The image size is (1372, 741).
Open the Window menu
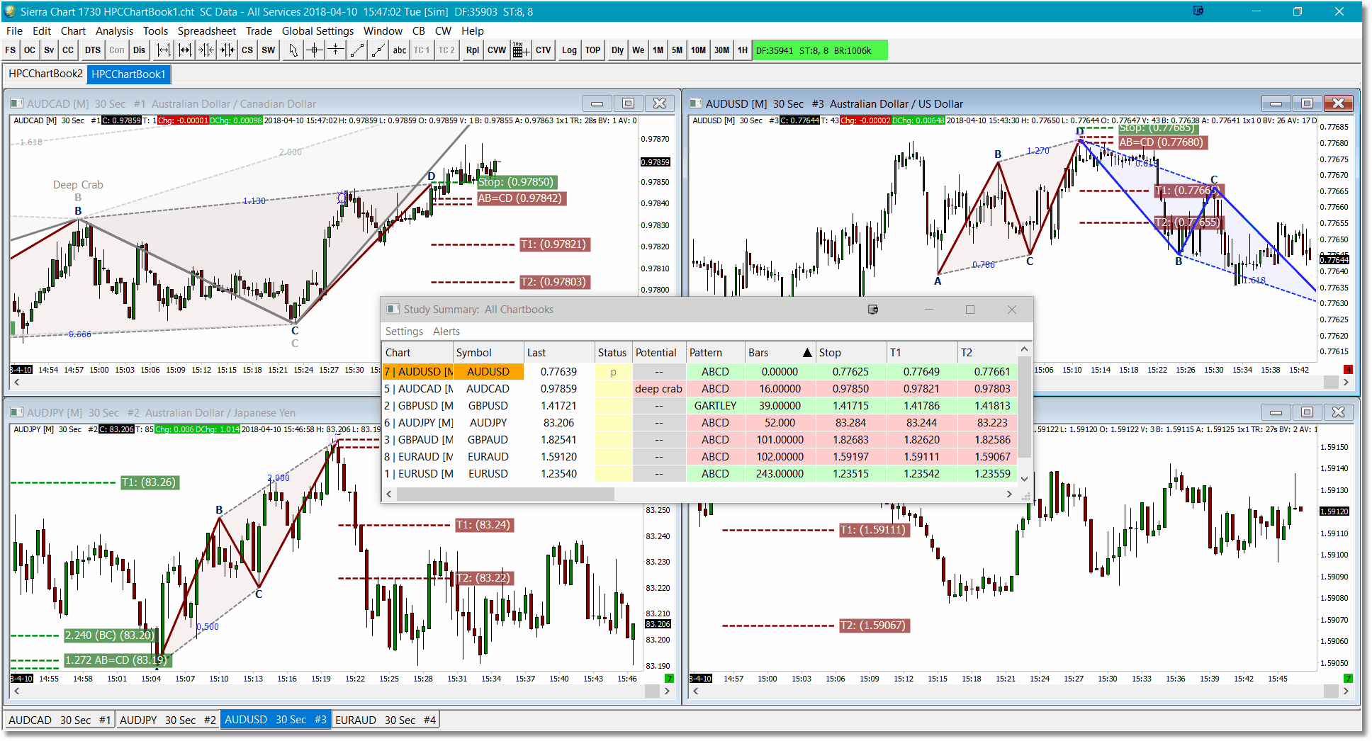383,30
